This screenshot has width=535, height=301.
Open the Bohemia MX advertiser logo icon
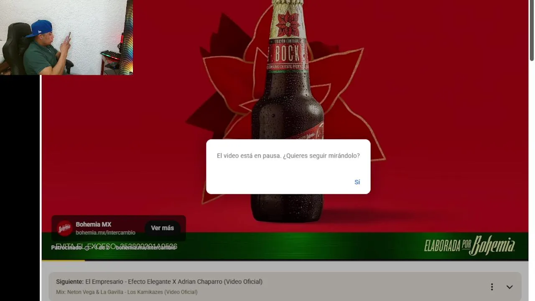[x=65, y=228]
